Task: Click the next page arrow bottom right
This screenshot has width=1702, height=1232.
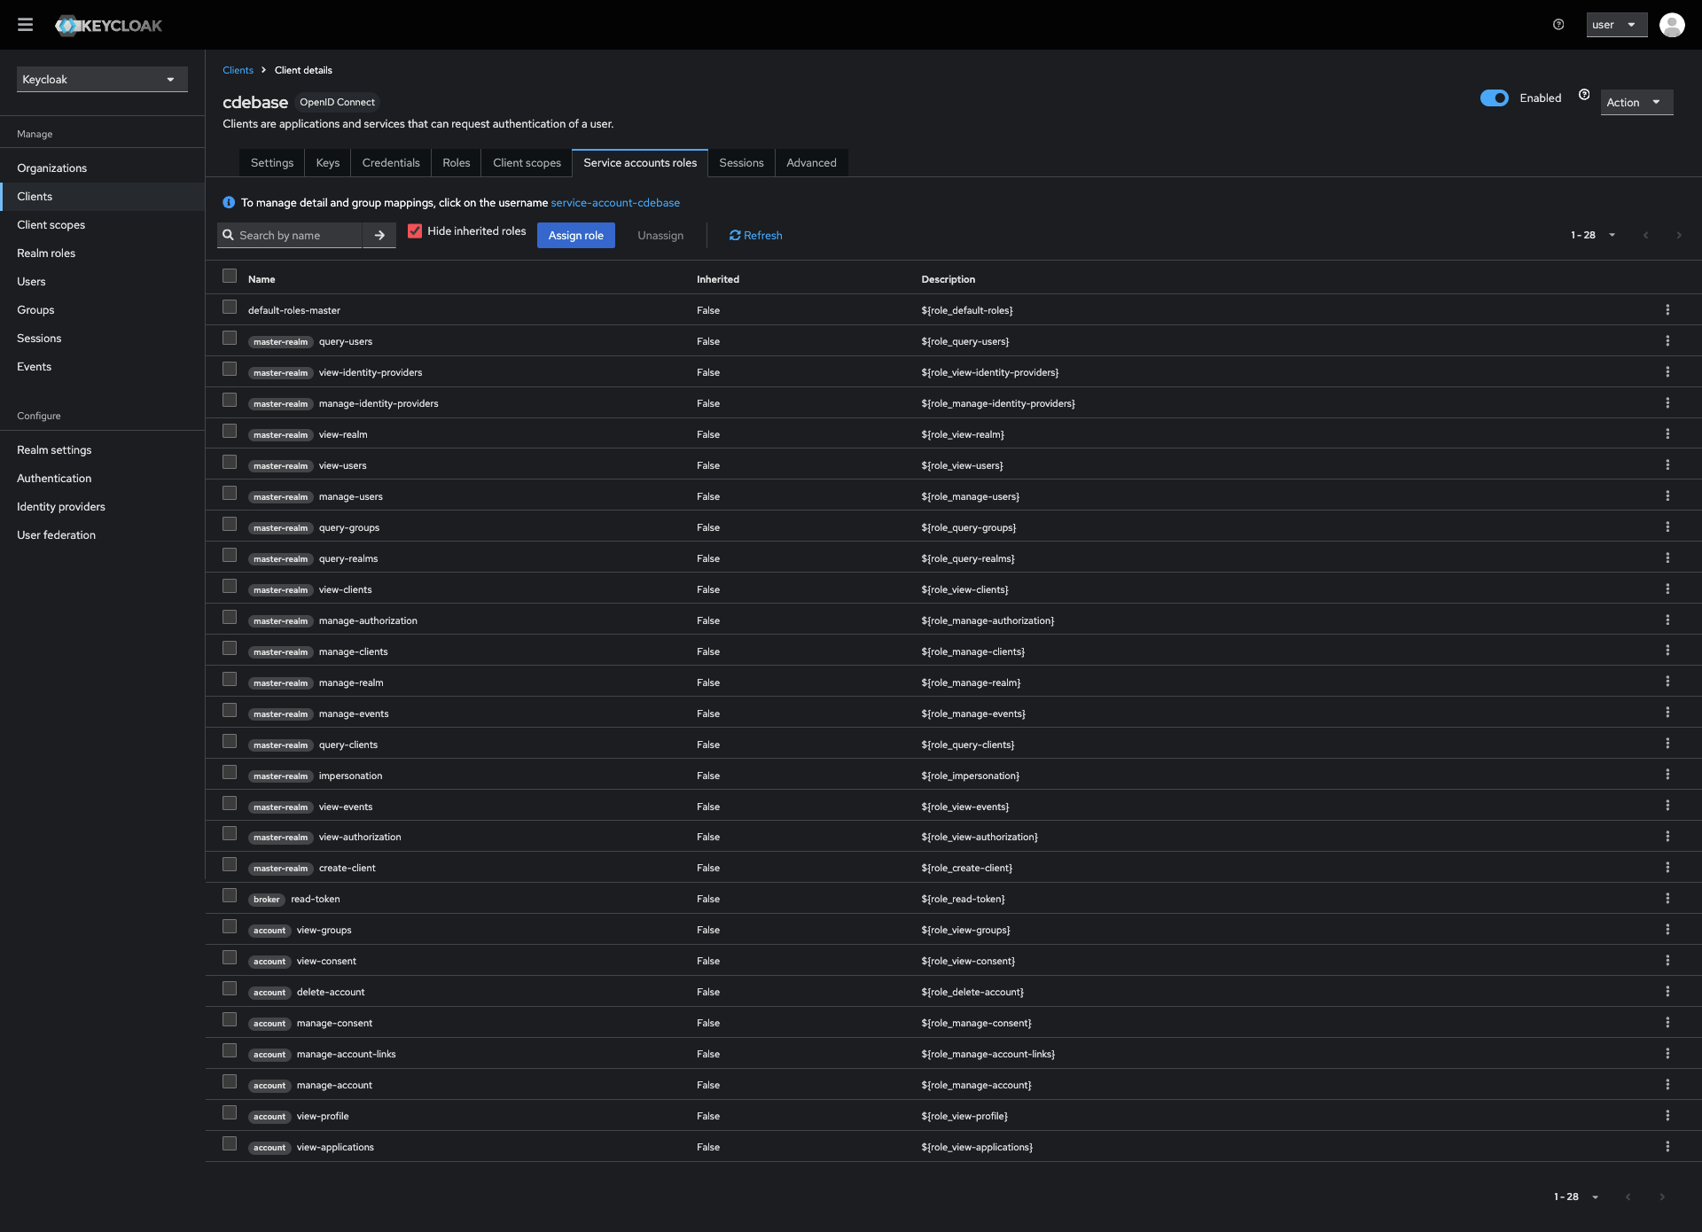Action: click(x=1662, y=1197)
